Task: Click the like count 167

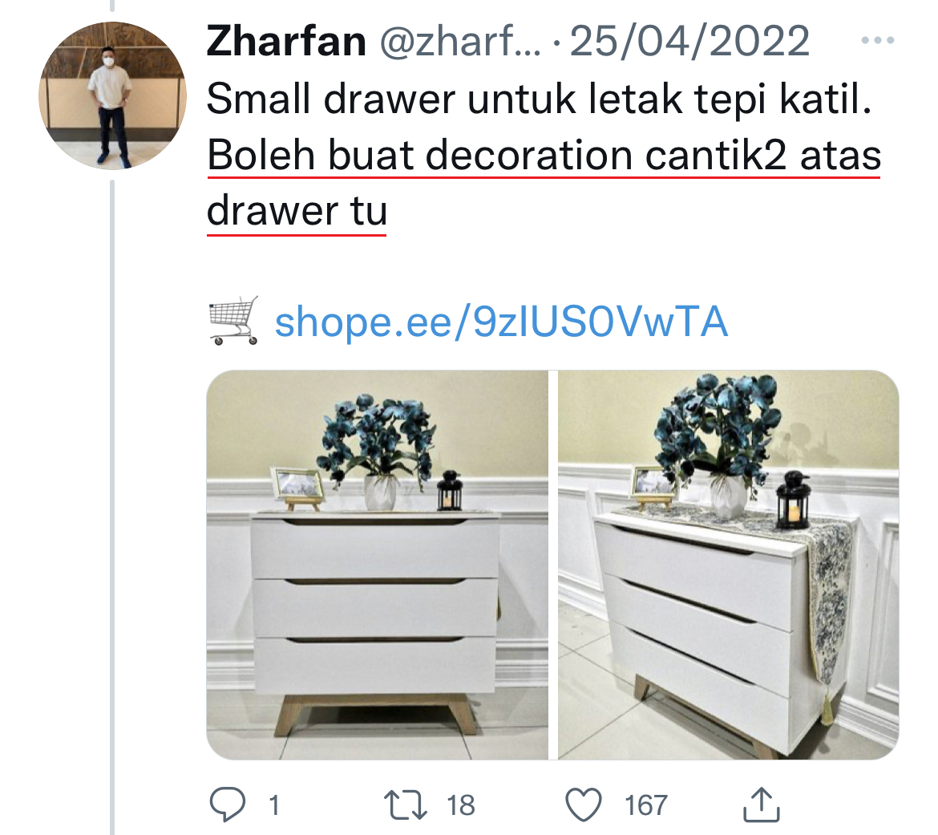Action: [646, 805]
